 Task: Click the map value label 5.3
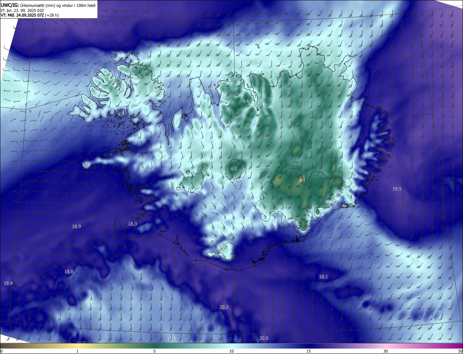[x=136, y=68]
